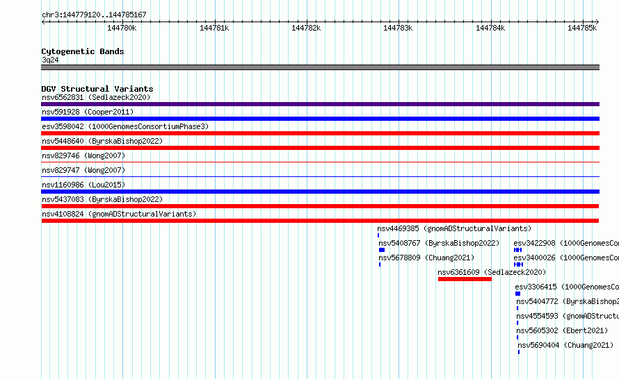Click the ruler's right arrow end
Image resolution: width=619 pixels, height=379 pixels.
click(597, 22)
